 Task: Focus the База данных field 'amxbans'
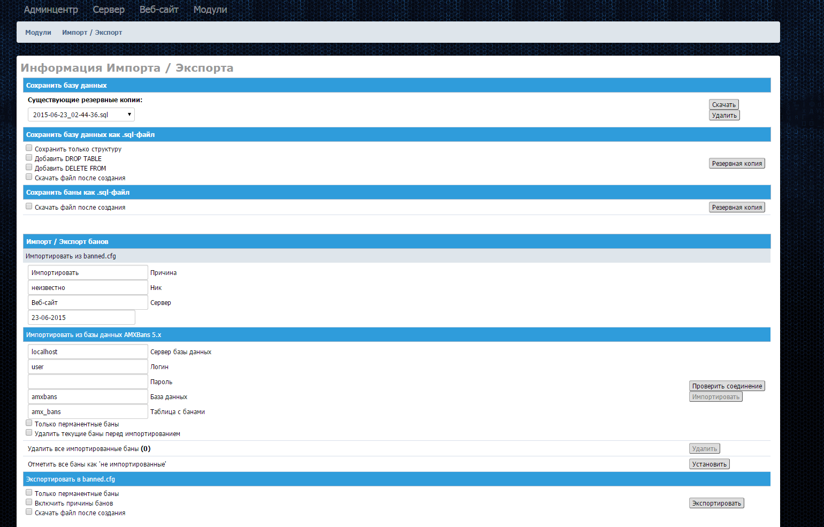(88, 396)
